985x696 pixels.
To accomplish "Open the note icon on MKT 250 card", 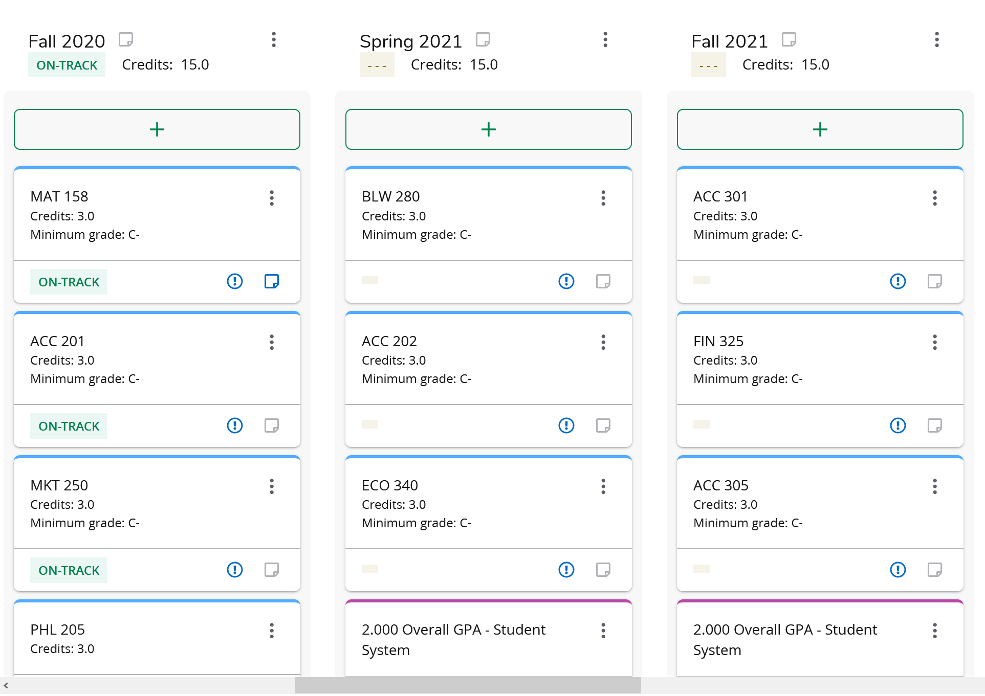I will click(x=271, y=570).
